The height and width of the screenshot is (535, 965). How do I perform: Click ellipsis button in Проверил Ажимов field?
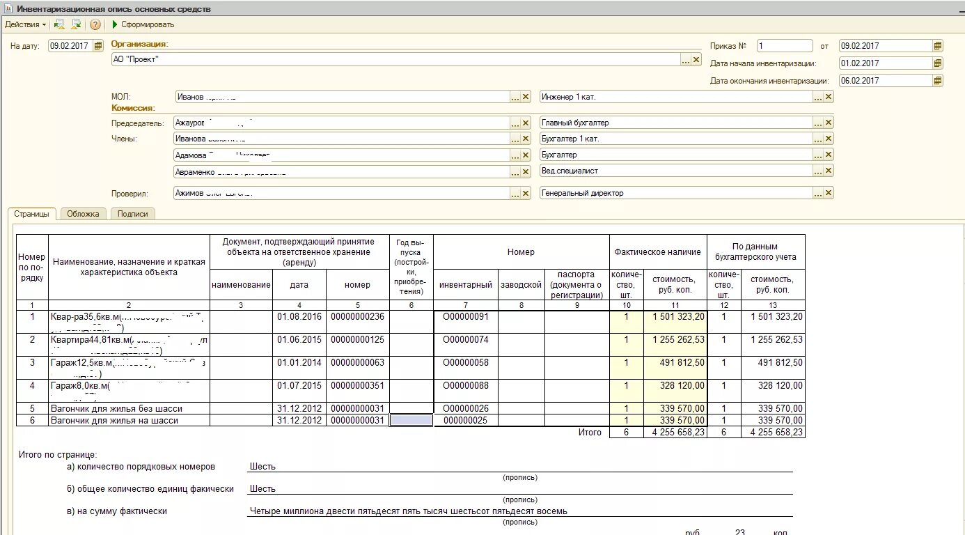(515, 194)
